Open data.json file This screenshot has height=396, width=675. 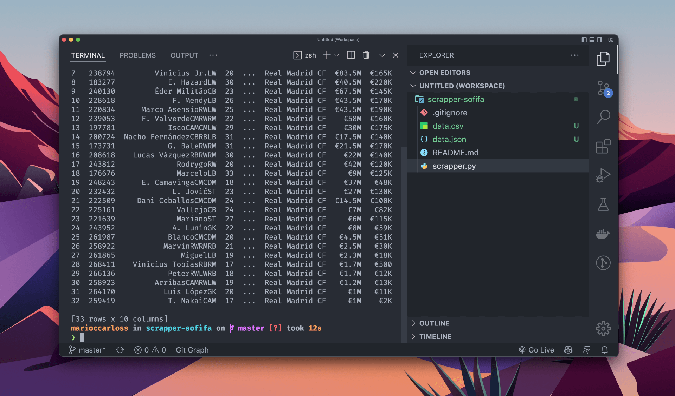click(498, 139)
